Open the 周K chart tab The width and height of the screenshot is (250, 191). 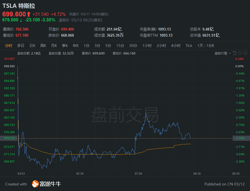point(43,46)
